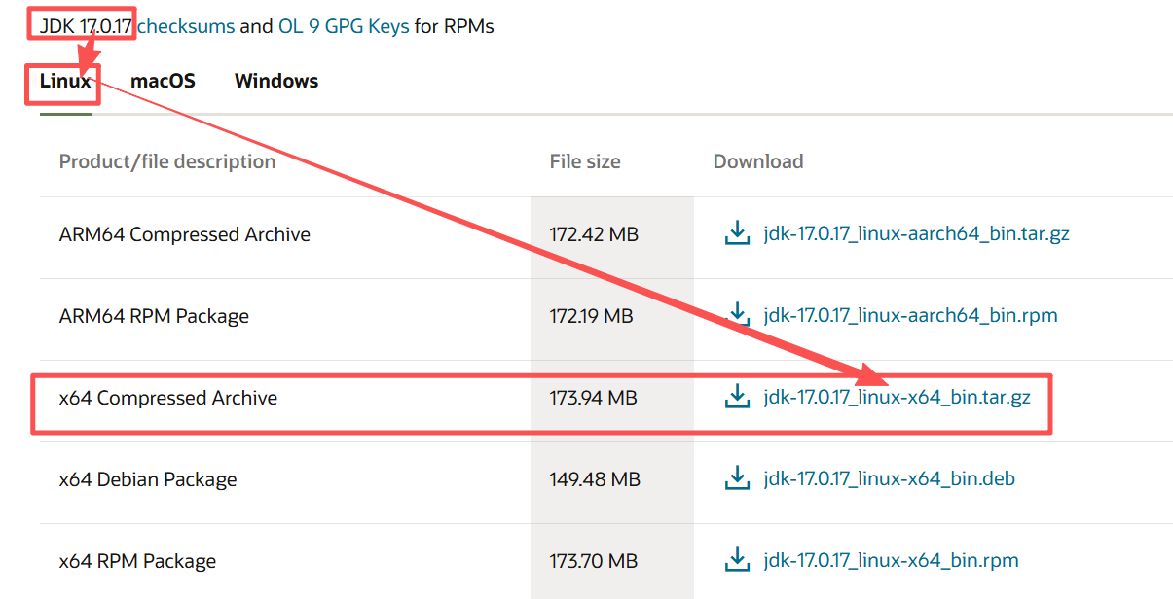This screenshot has width=1173, height=599.
Task: Download jdk-17.0.17_linux-x64_bin.rpm
Action: point(892,561)
